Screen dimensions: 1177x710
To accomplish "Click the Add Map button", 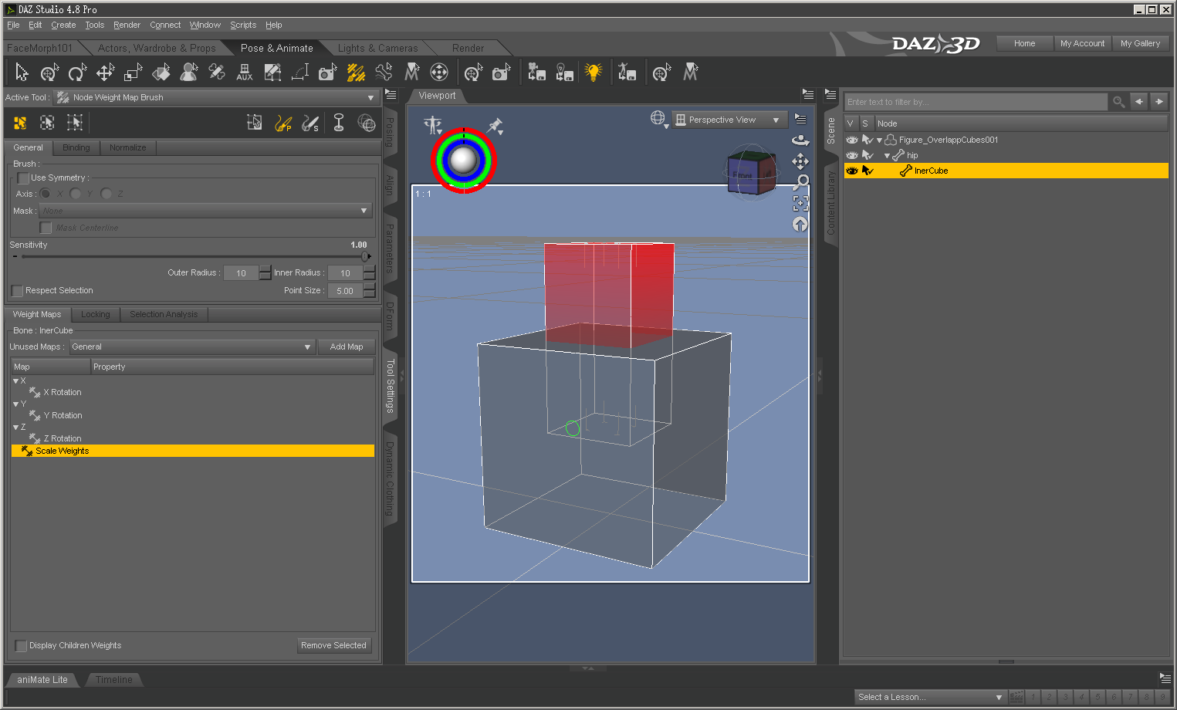I will coord(347,347).
